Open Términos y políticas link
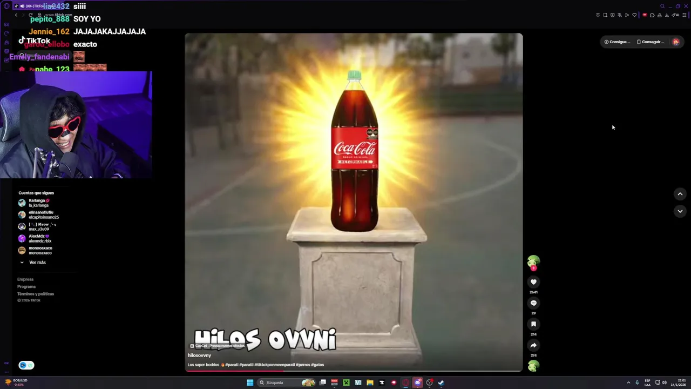This screenshot has width=691, height=389. pyautogui.click(x=36, y=294)
